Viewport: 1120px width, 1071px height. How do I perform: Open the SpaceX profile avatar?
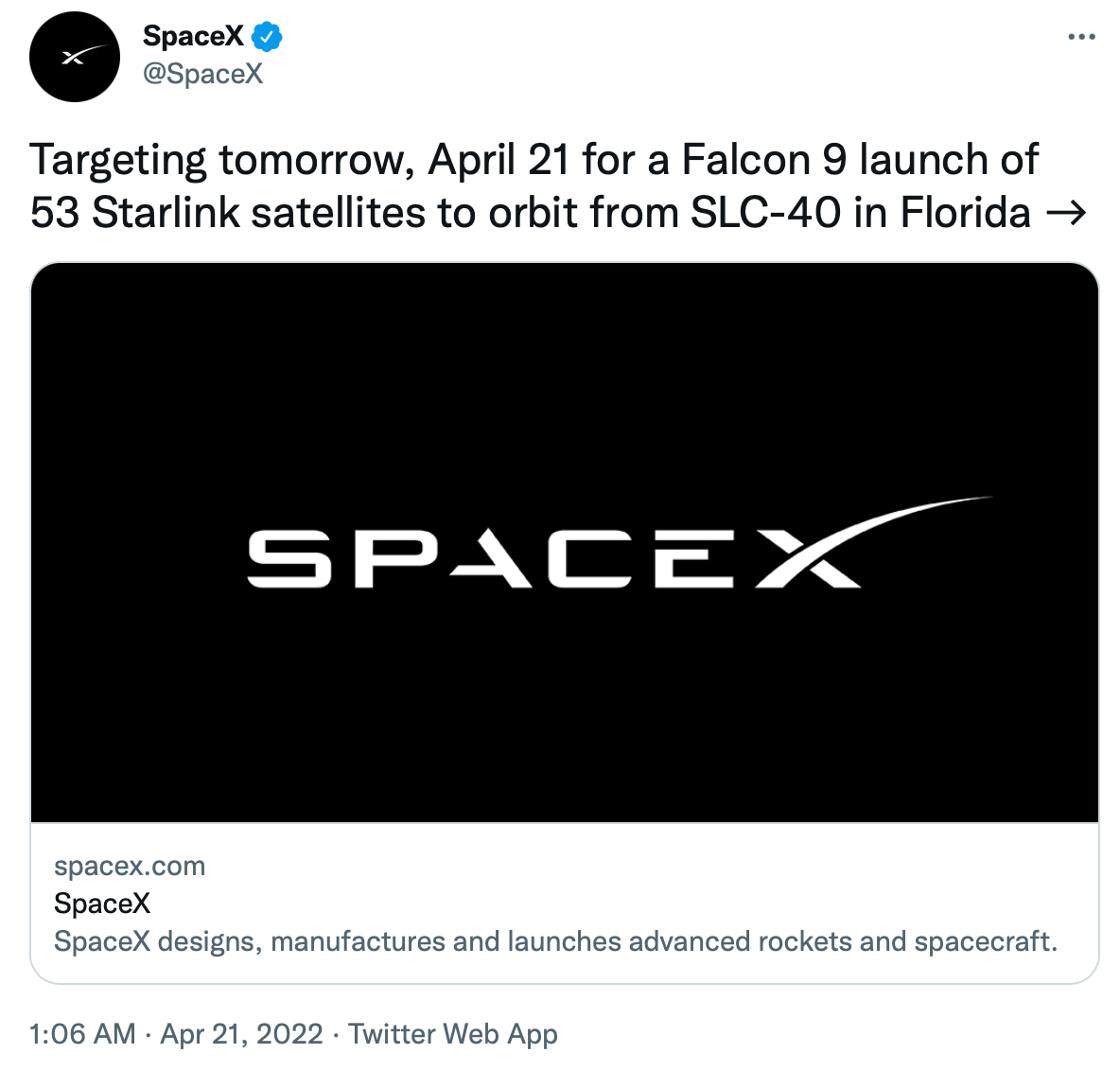(x=75, y=58)
